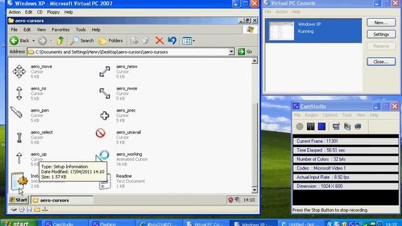Open the Back history dropdown arrow
Screen dimensions: 402x226
pos(33,40)
